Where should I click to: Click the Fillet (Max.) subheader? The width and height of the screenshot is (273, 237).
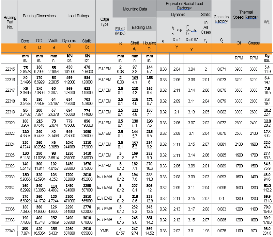[120, 31]
